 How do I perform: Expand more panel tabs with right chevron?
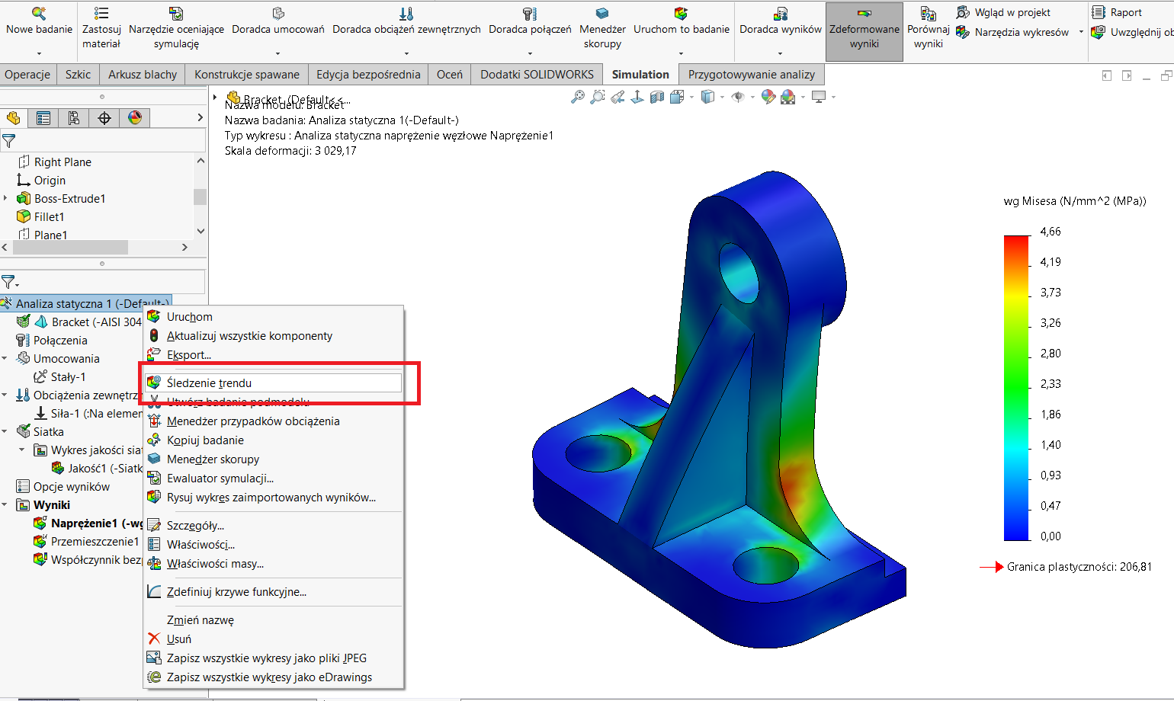(x=200, y=117)
